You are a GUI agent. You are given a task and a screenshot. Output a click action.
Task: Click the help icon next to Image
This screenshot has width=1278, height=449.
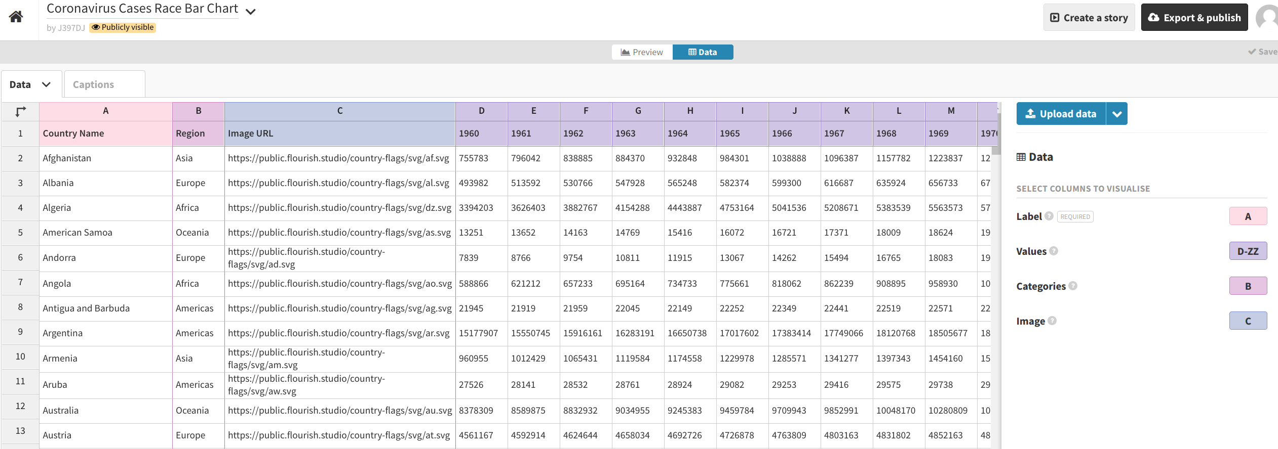pyautogui.click(x=1052, y=321)
